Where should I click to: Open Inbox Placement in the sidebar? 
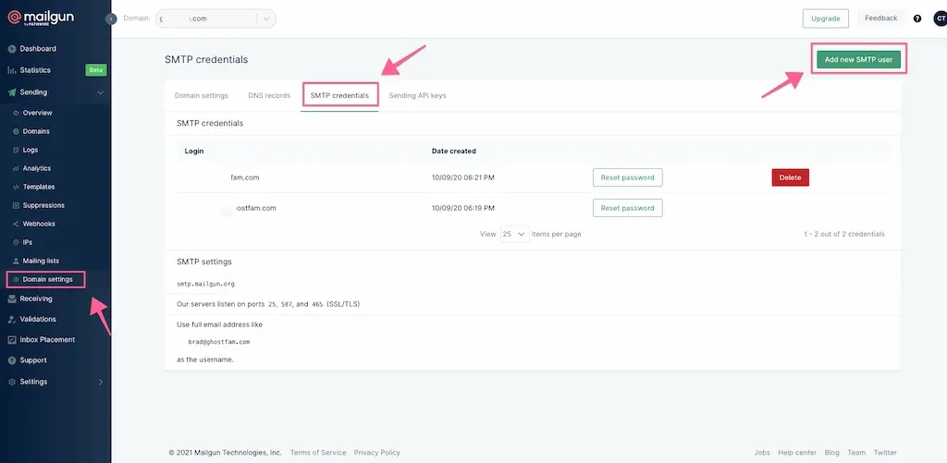pos(47,340)
